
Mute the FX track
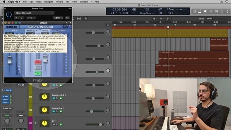pyautogui.click(x=54, y=125)
